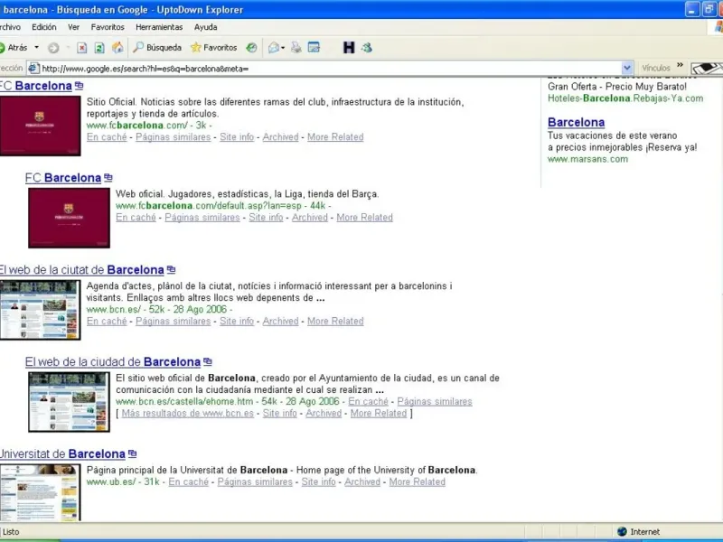The width and height of the screenshot is (723, 542).
Task: Click the Edit page window icon
Action: coord(314,48)
